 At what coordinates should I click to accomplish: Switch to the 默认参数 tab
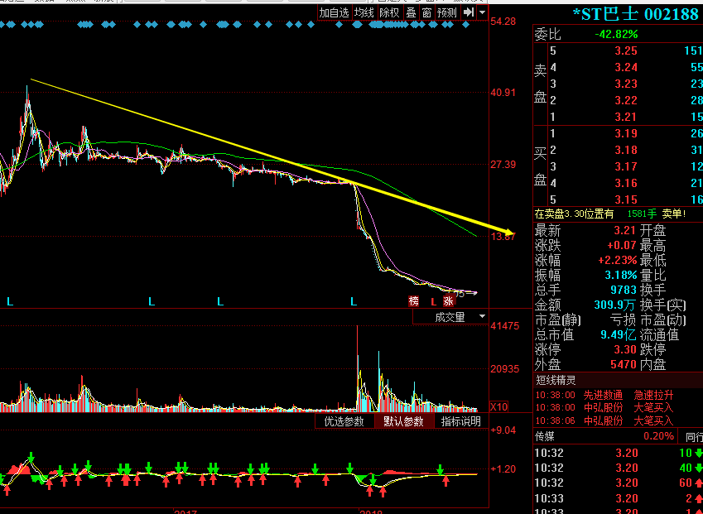click(403, 421)
